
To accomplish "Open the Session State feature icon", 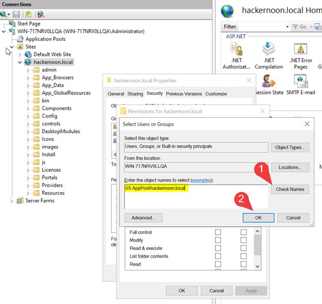I will (x=268, y=81).
